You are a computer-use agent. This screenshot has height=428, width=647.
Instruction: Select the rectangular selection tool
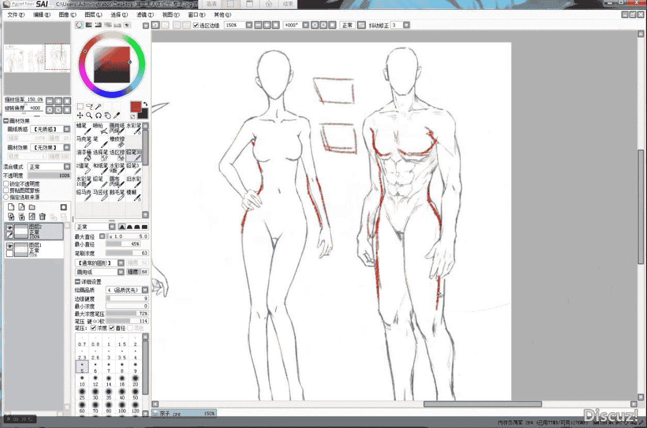click(80, 106)
